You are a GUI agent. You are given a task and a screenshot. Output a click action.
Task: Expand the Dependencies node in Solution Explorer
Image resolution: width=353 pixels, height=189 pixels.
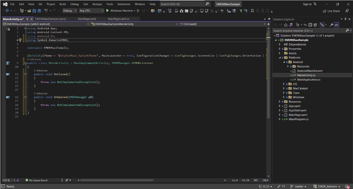click(x=280, y=44)
